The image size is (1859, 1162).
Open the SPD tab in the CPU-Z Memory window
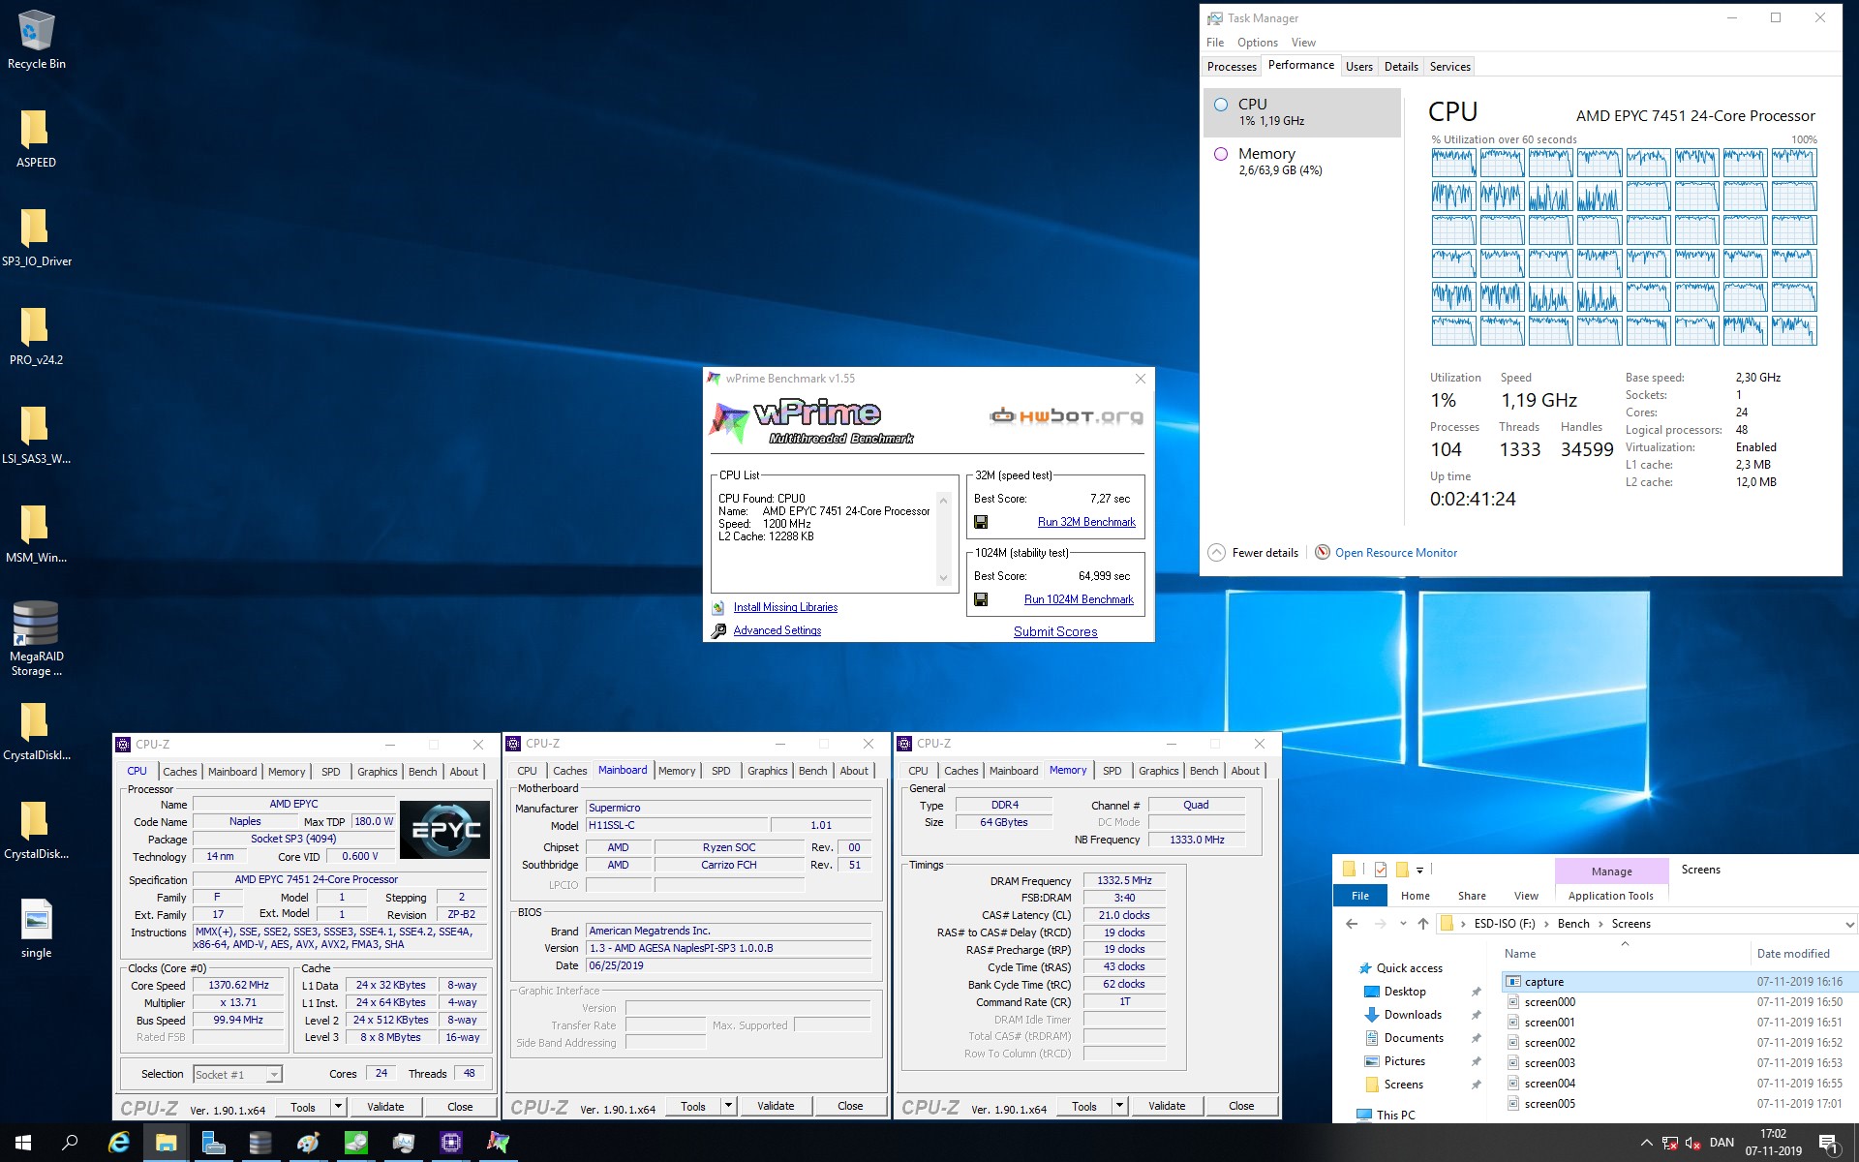1112,771
